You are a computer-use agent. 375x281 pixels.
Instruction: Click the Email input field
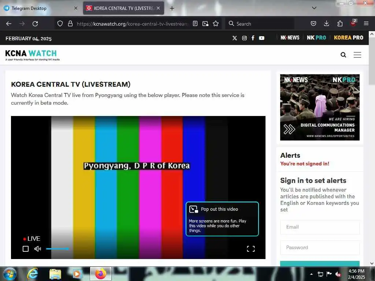click(320, 227)
